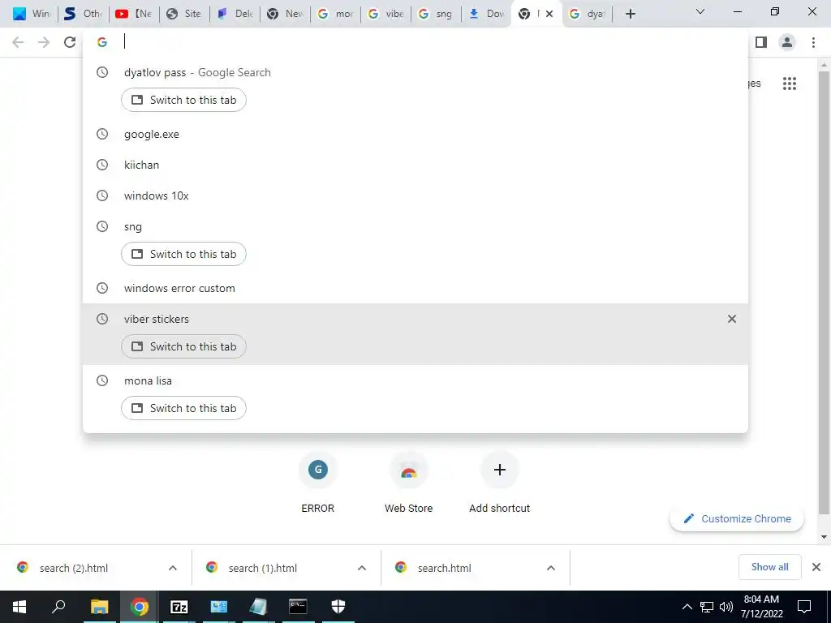Open the mon Google tab
The image size is (831, 623).
pyautogui.click(x=335, y=14)
